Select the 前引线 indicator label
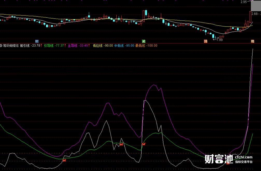The width and height of the screenshot is (261, 171). pos(25,45)
